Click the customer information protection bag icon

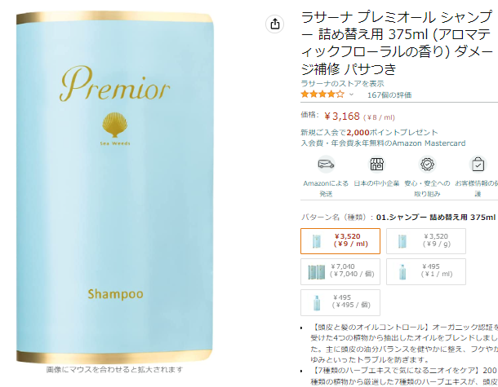click(x=478, y=165)
